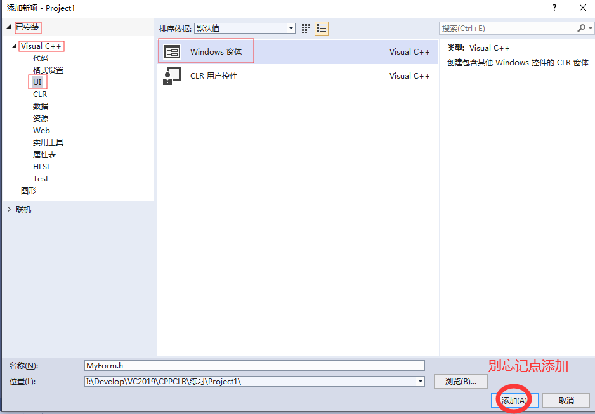
Task: Switch to small icons list view
Action: (x=321, y=28)
